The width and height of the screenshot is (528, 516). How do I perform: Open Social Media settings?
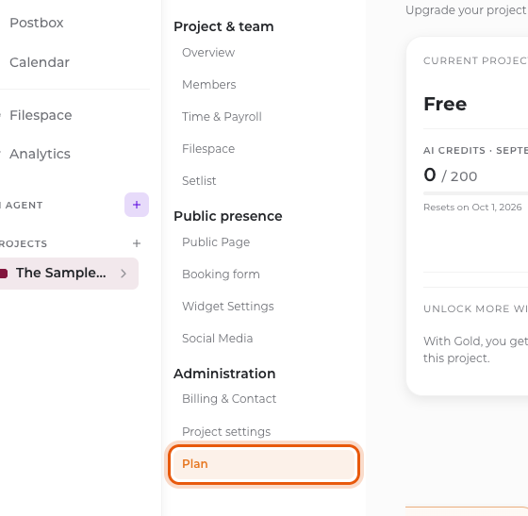pyautogui.click(x=217, y=338)
